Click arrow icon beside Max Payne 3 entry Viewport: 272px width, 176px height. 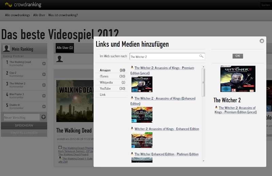(44, 96)
